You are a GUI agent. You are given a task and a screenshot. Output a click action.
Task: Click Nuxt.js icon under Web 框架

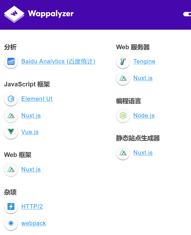tap(11, 169)
